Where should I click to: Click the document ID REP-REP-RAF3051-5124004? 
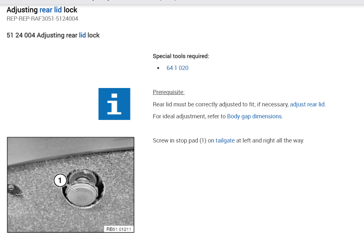click(x=42, y=19)
